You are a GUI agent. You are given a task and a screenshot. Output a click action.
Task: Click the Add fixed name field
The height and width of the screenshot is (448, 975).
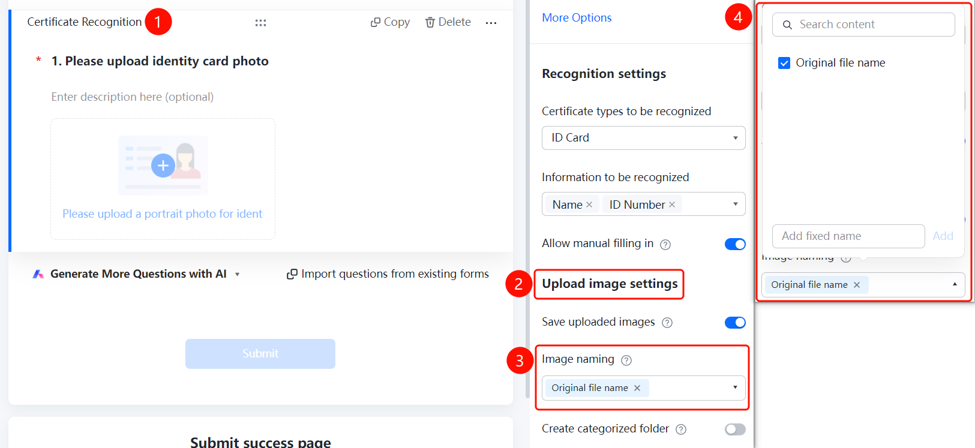click(x=848, y=236)
